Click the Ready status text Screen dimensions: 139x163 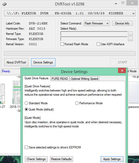pyautogui.click(x=6, y=71)
